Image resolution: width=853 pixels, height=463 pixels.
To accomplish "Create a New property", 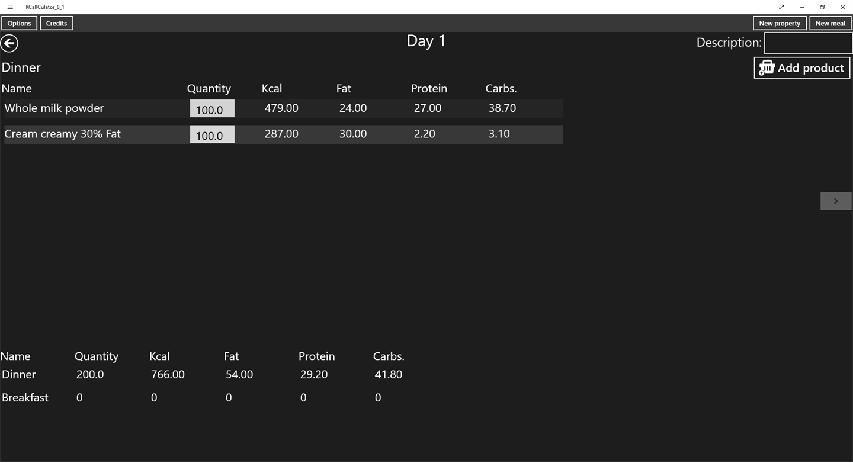I will [780, 23].
